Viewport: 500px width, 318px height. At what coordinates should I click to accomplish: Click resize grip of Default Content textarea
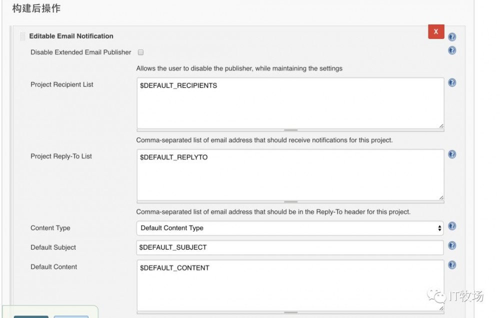(x=441, y=308)
